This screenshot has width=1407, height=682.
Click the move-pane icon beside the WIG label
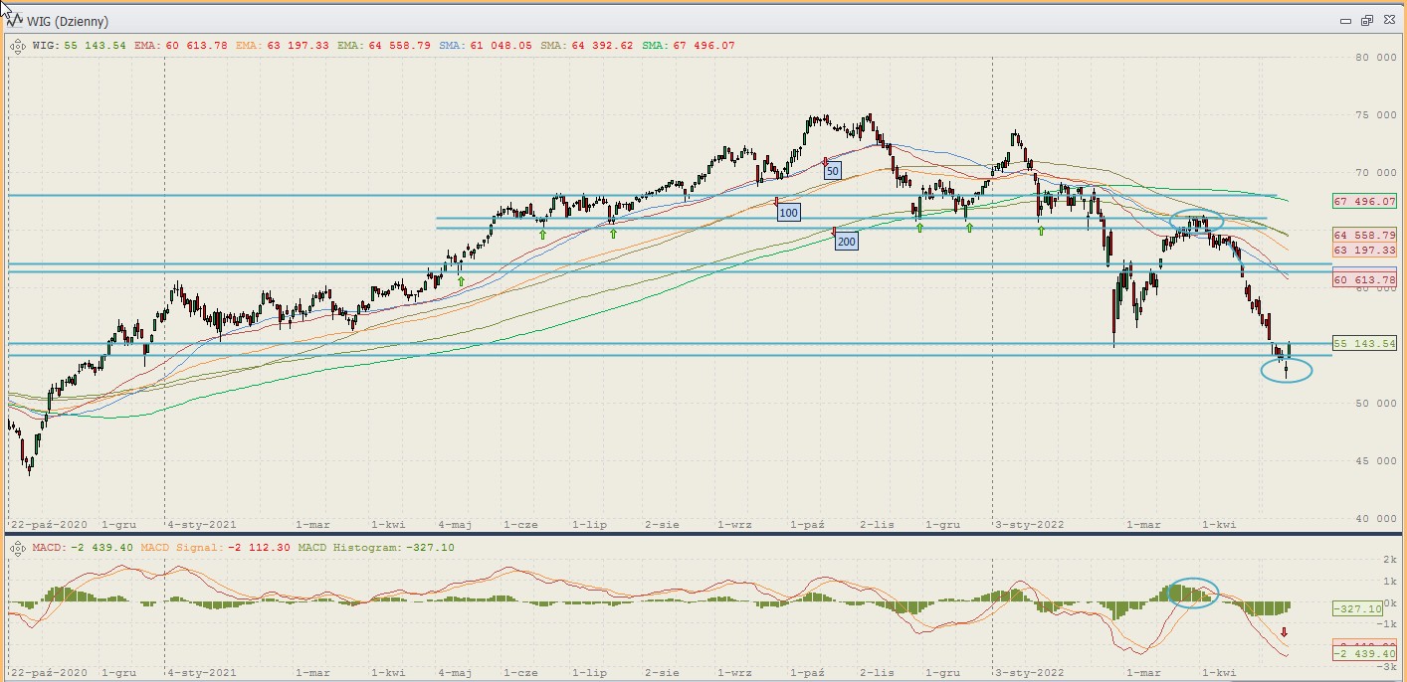coord(18,45)
